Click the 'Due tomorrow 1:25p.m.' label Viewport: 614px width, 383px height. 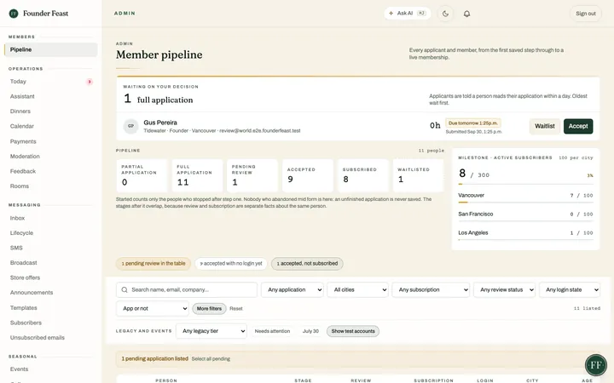tap(473, 123)
